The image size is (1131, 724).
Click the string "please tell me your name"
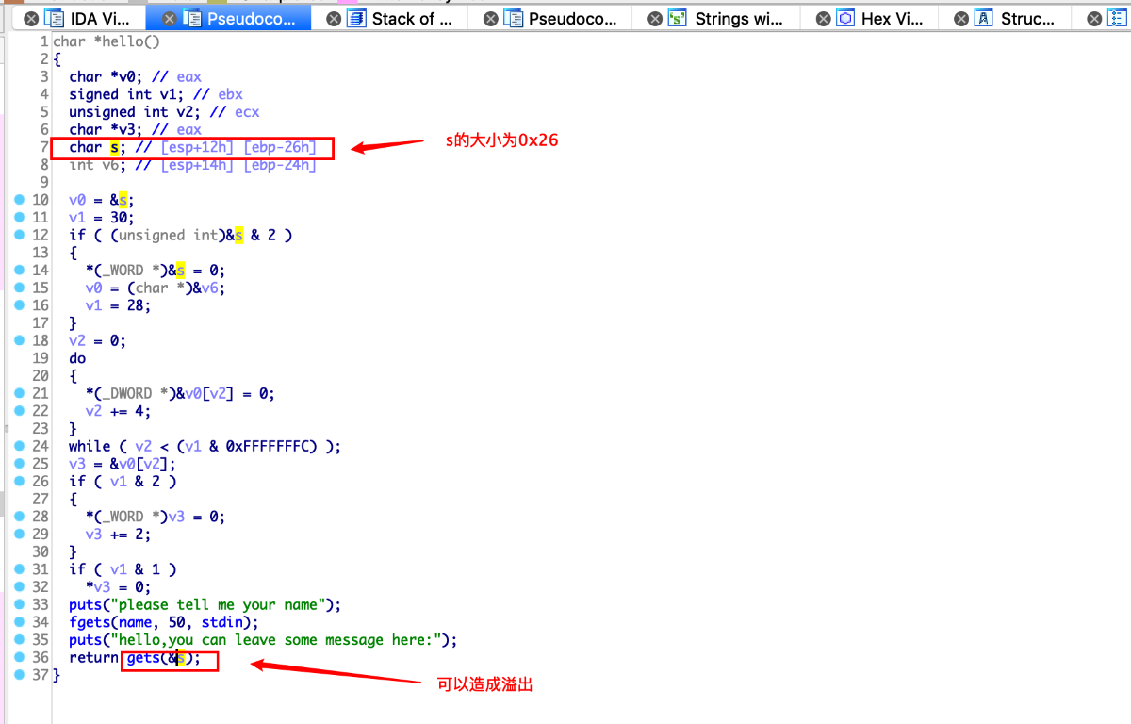[x=223, y=604]
